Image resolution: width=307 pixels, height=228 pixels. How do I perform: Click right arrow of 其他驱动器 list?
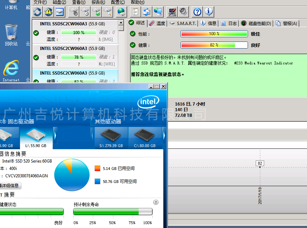(164, 136)
